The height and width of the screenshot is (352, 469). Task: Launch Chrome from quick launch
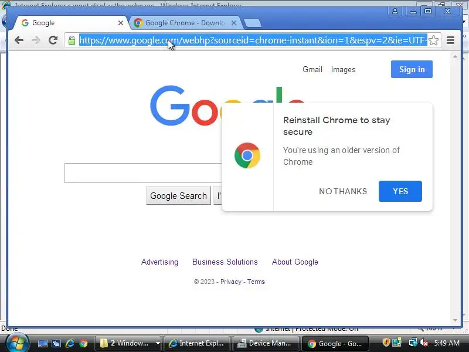pyautogui.click(x=83, y=343)
